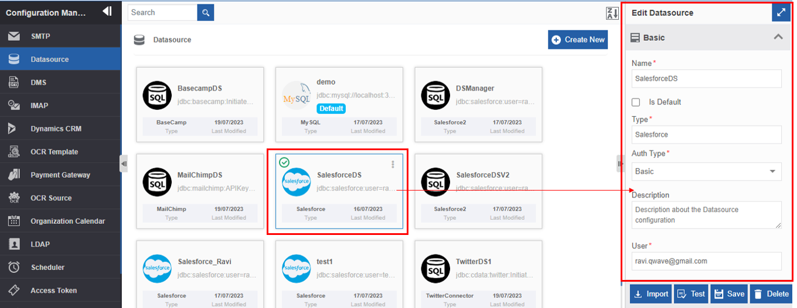The image size is (797, 308).
Task: Click the Default badge on demo
Action: (x=332, y=109)
